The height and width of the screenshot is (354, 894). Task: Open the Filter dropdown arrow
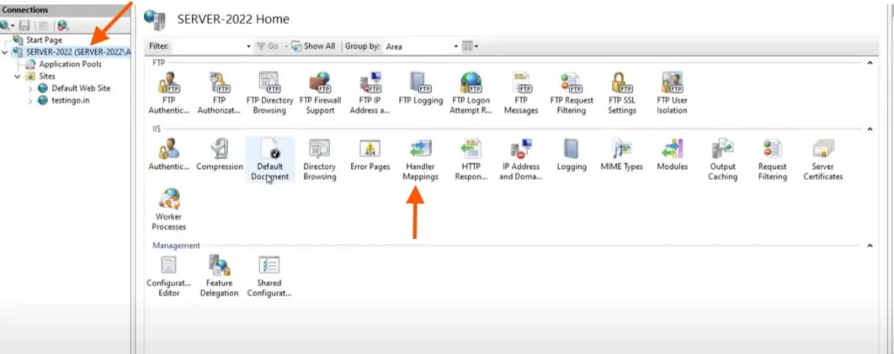tap(249, 46)
